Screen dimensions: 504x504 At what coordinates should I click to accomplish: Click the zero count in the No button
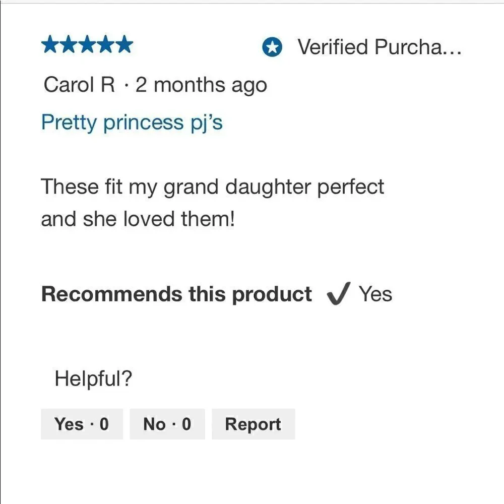click(x=186, y=424)
